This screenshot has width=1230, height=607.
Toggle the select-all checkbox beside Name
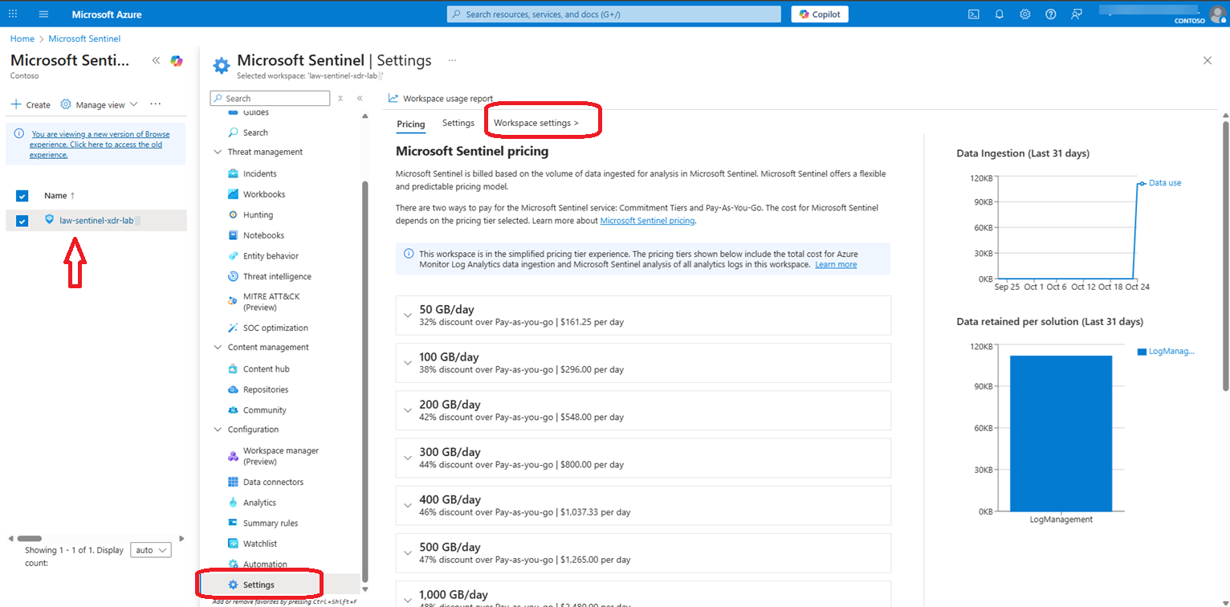22,195
